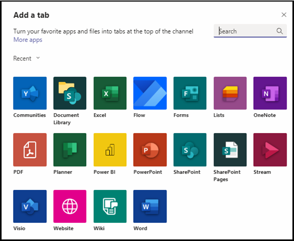Click the "Power BI" label text
Screen dimensions: 294x241
tap(104, 172)
